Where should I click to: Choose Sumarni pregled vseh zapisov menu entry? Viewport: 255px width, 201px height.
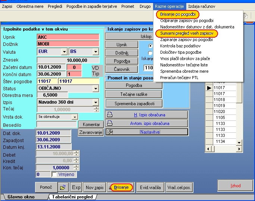point(186,33)
